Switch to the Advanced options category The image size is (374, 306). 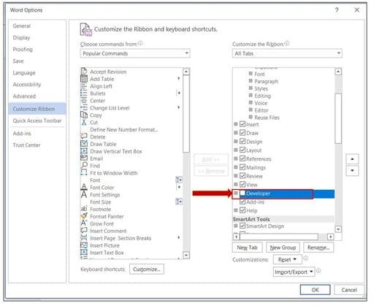[x=24, y=96]
